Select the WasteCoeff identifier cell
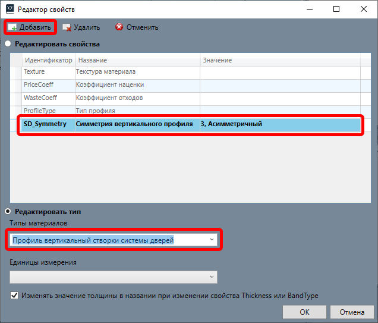This screenshot has height=323, width=378. tap(49, 98)
